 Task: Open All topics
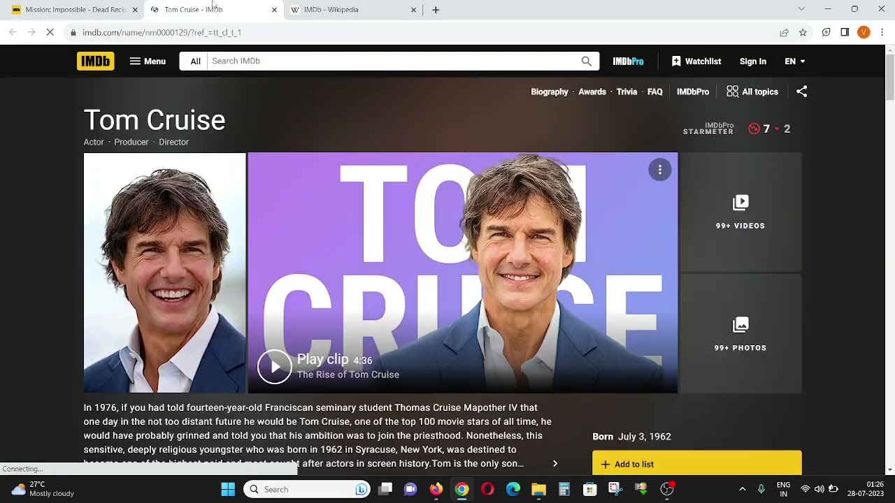pyautogui.click(x=752, y=92)
